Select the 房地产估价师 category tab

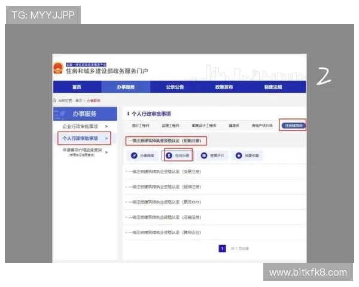(262, 126)
